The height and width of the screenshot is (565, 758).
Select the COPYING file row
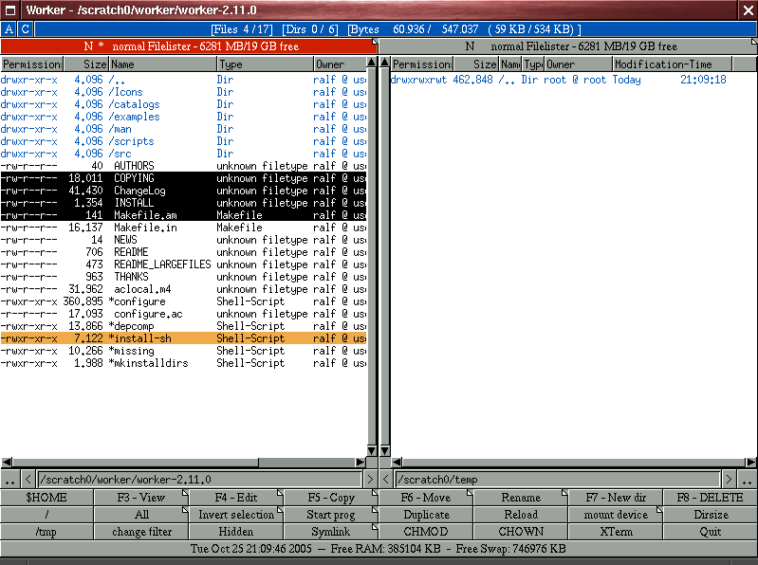(183, 178)
